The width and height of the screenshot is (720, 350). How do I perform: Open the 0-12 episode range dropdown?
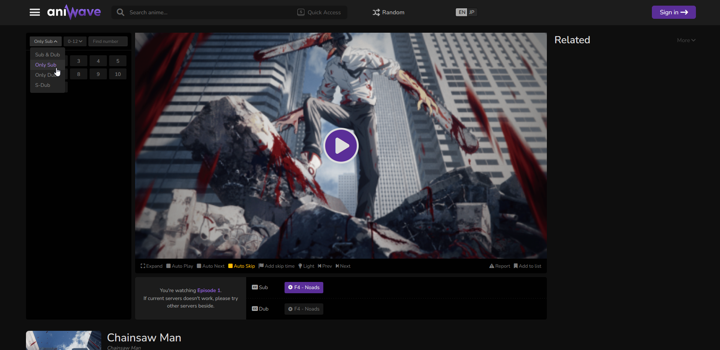click(75, 41)
